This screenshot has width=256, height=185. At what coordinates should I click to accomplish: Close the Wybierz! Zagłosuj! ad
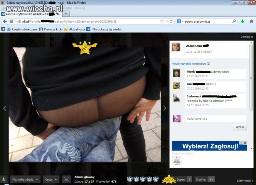245,143
